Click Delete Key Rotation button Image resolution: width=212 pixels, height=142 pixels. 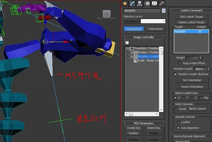[154, 140]
